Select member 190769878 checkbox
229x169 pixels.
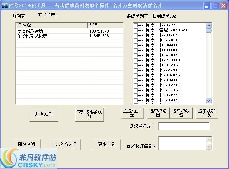(x=135, y=65)
